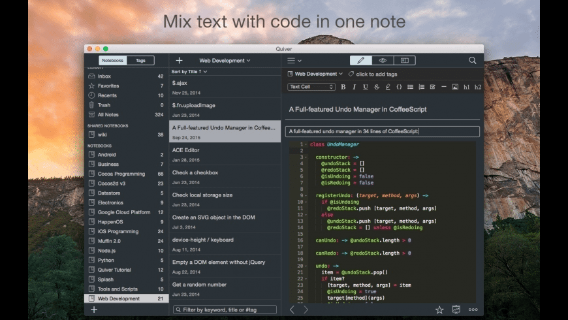Switch to side-by-side split view mode

[405, 61]
